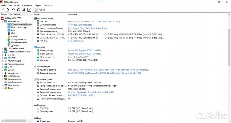Select the Монитор row icon
The width and height of the screenshot is (231, 123).
pos(38,60)
